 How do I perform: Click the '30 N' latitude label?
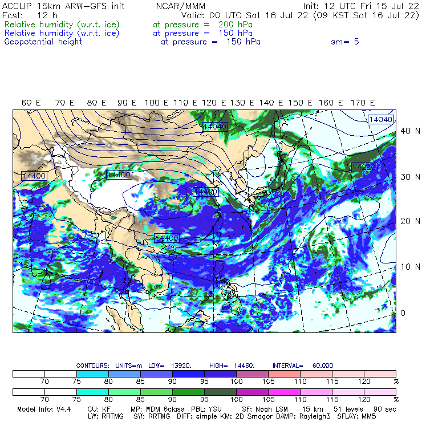pos(410,177)
